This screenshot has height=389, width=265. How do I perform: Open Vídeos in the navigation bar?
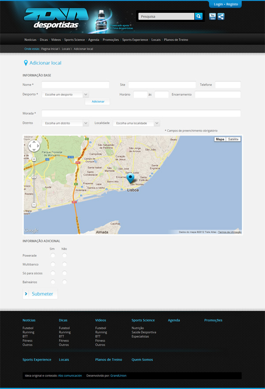pyautogui.click(x=56, y=40)
